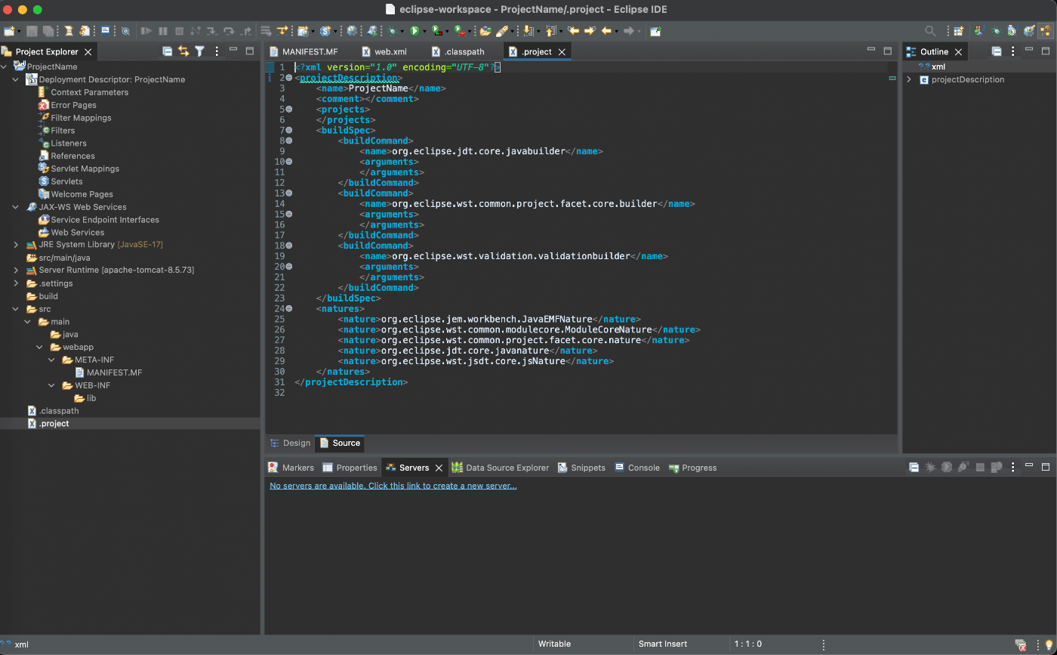
Task: Click the magnifier search icon in toolbar
Action: pos(930,31)
